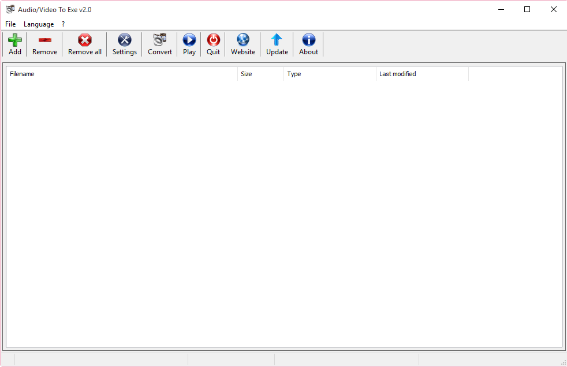Open the Language menu
This screenshot has width=567, height=367.
click(x=39, y=24)
